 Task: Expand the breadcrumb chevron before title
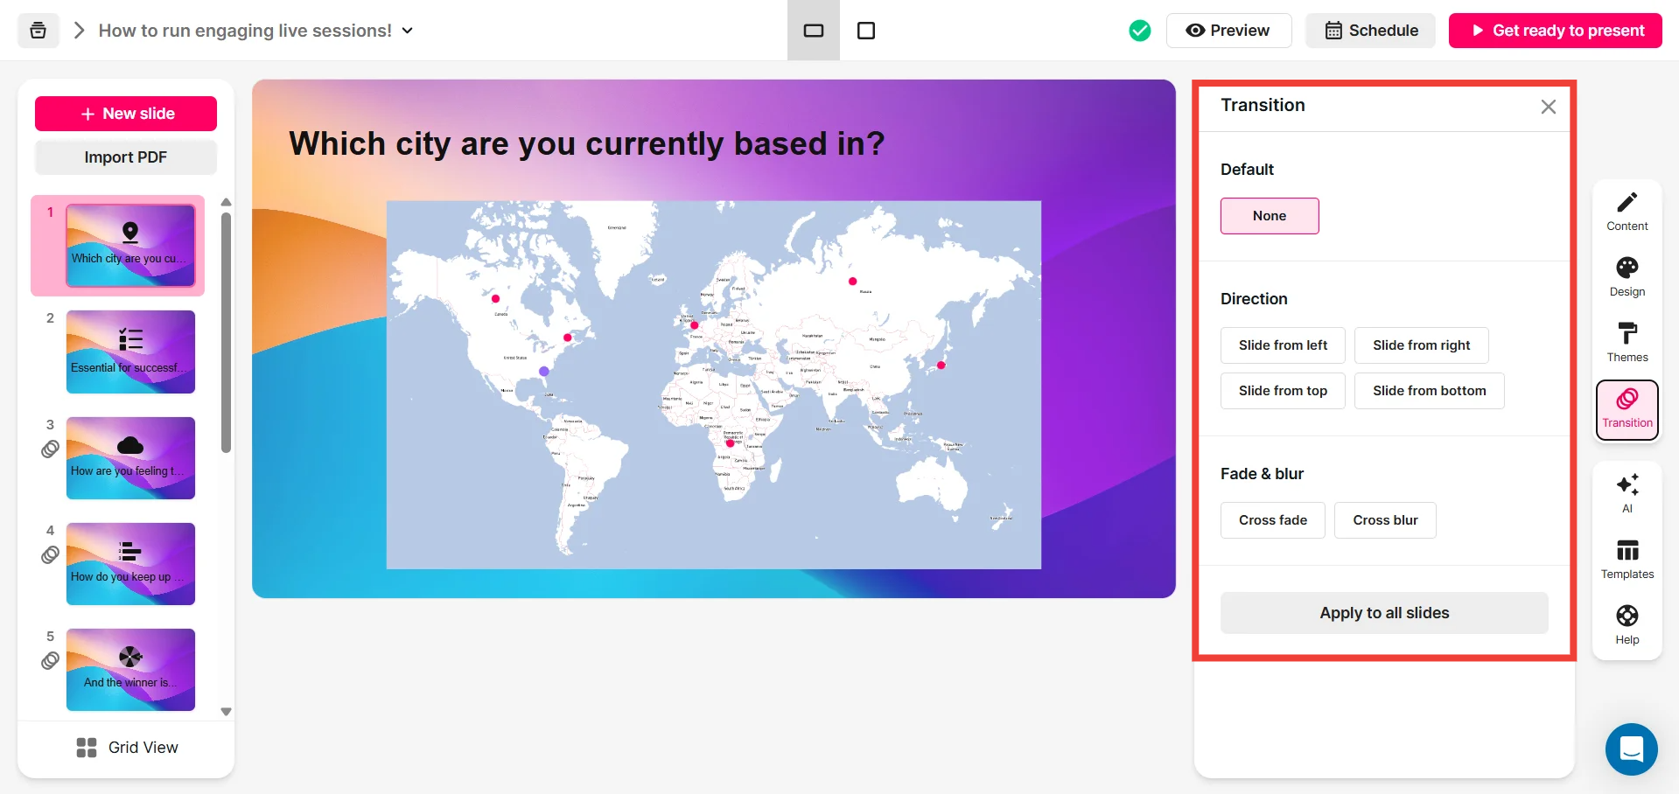click(80, 31)
